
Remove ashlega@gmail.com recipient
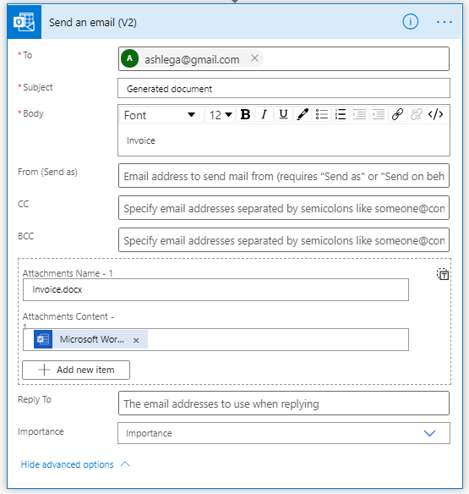254,58
